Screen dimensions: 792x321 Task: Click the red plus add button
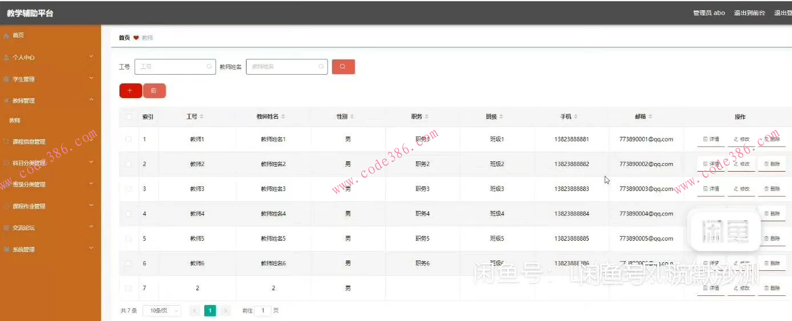click(x=130, y=91)
